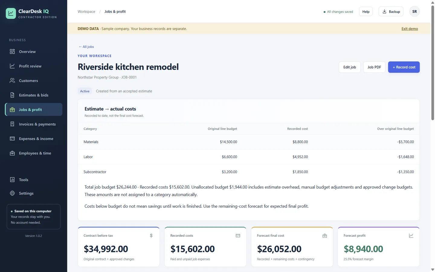This screenshot has width=435, height=272.
Task: Click the Original line budget column header
Action: point(222,129)
